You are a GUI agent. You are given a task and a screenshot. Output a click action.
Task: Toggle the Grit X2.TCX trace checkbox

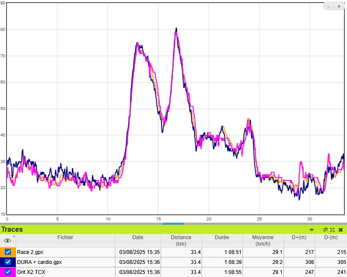point(8,273)
